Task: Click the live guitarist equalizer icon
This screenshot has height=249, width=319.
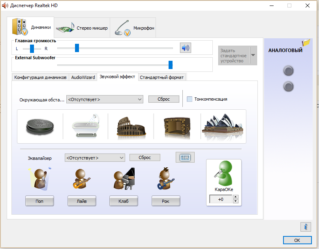Action: pos(81,179)
